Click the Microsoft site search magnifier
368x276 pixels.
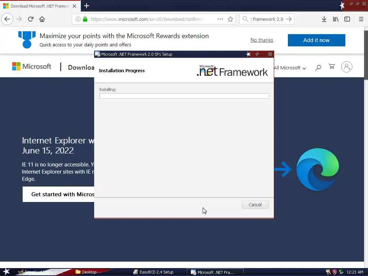click(318, 68)
